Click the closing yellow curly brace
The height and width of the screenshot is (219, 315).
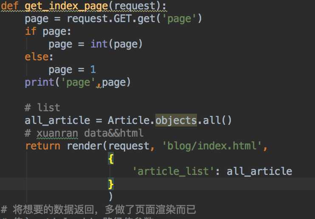coord(111,184)
